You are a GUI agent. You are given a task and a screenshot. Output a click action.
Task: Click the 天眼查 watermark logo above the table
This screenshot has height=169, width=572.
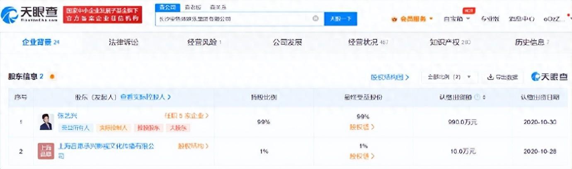(549, 77)
